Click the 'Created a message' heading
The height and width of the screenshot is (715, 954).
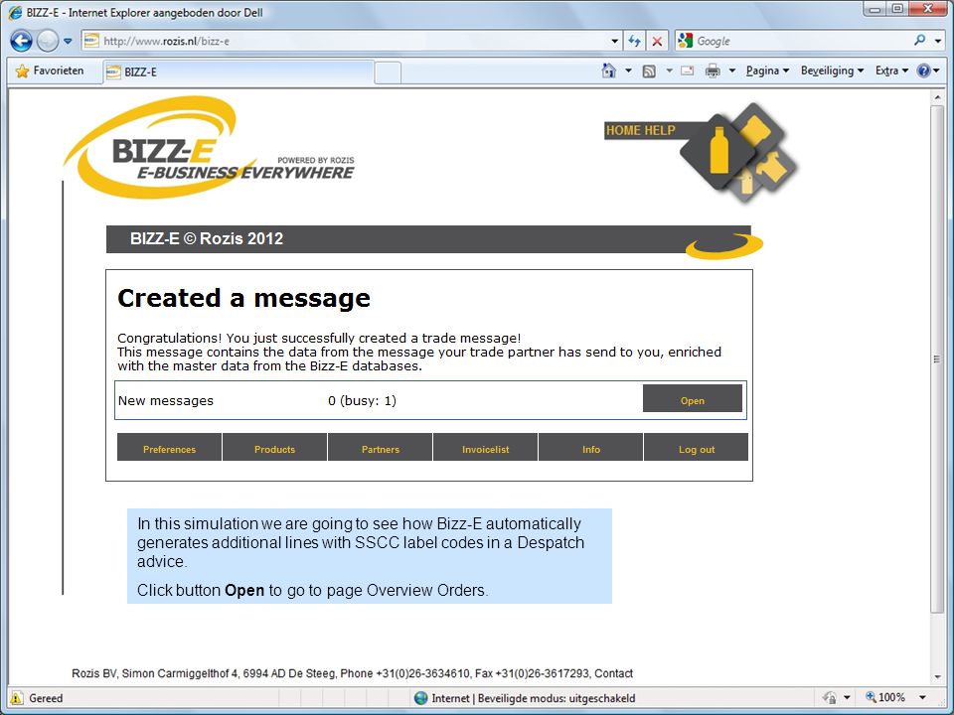[244, 299]
